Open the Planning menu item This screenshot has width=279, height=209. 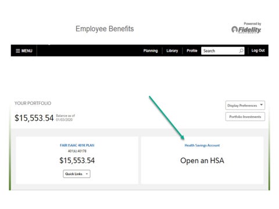point(151,51)
